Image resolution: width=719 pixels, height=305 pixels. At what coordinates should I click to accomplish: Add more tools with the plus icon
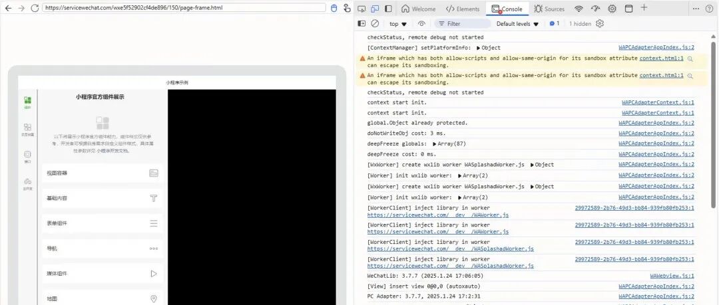(x=644, y=8)
